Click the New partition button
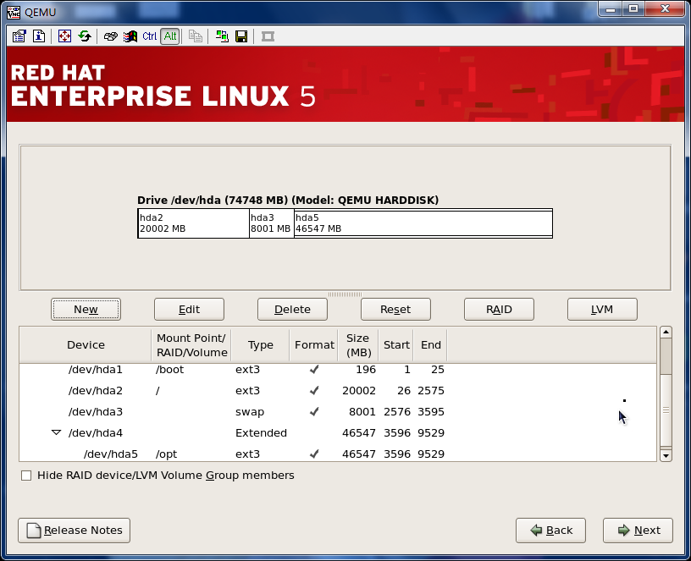This screenshot has height=561, width=691. (86, 310)
